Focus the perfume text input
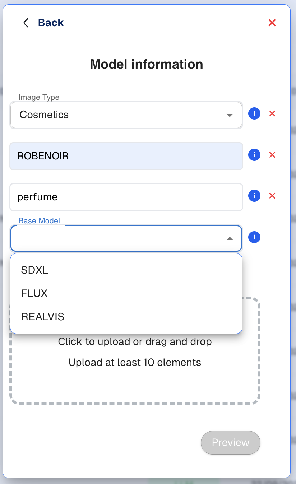Viewport: 296px width, 484px height. click(126, 197)
